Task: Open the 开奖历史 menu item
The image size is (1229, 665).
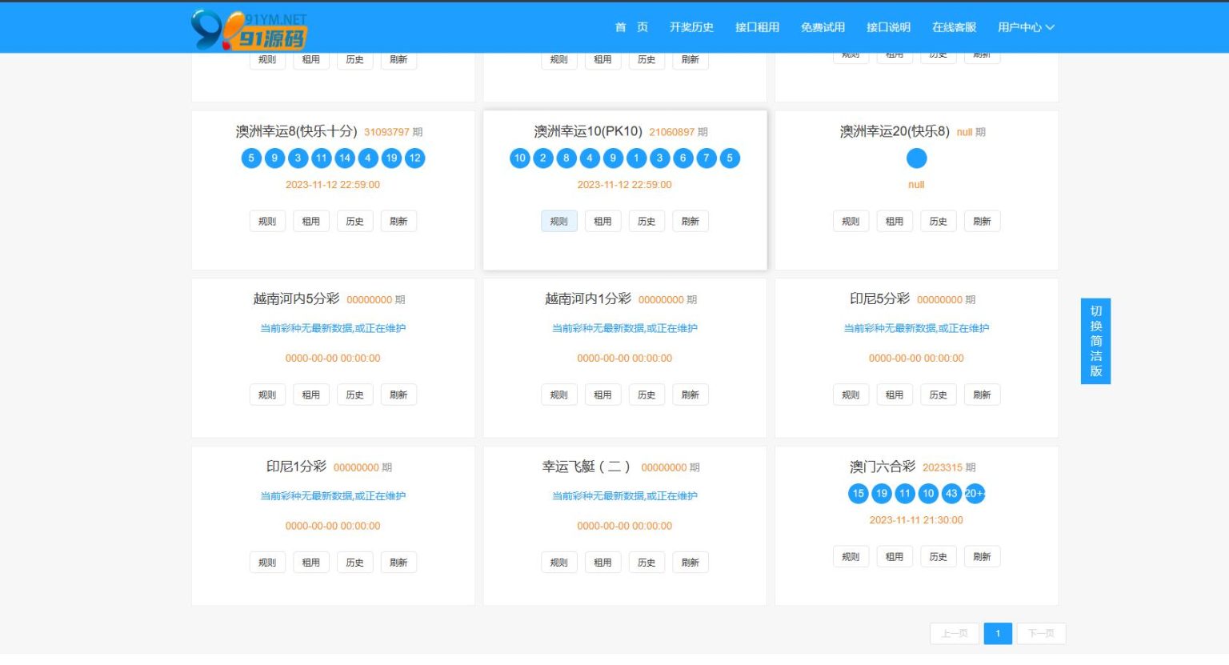Action: coord(691,27)
